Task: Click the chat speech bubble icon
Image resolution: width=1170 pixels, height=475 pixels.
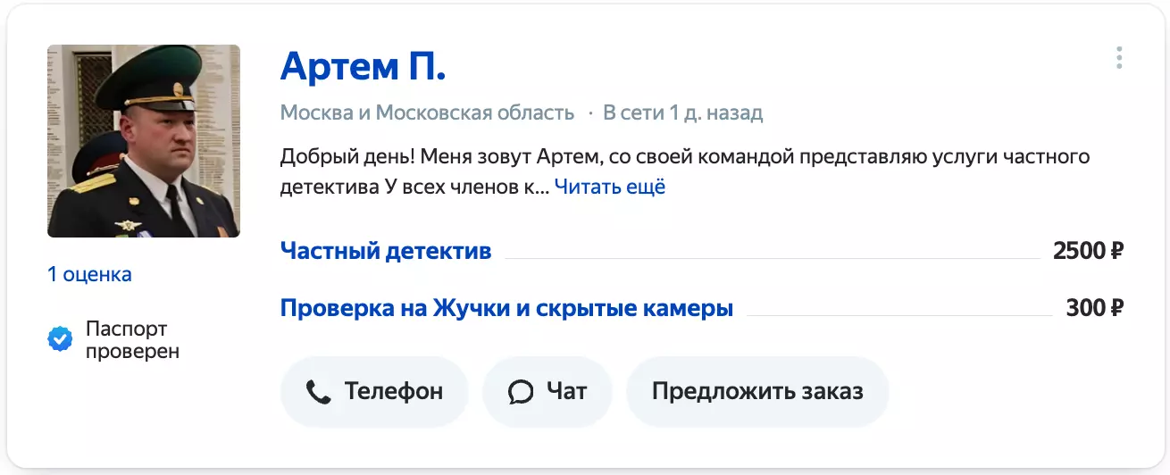Action: (520, 391)
